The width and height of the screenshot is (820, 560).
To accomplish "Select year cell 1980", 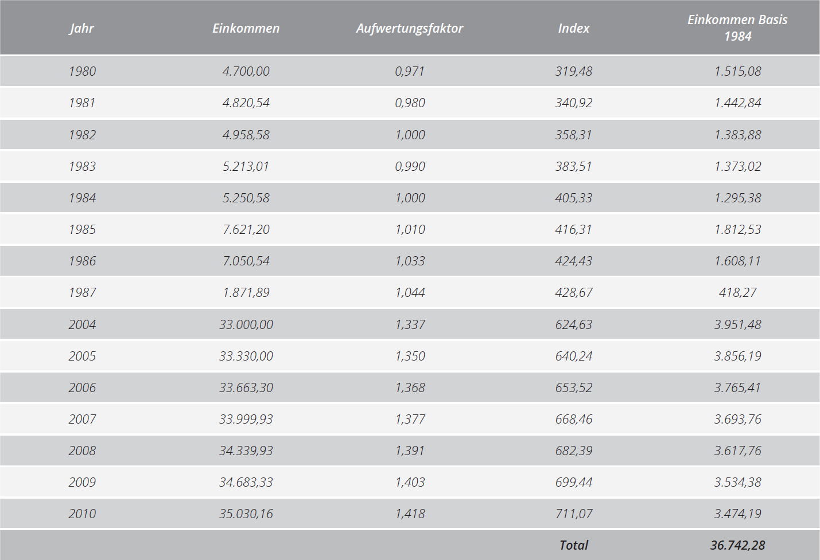I will point(82,71).
